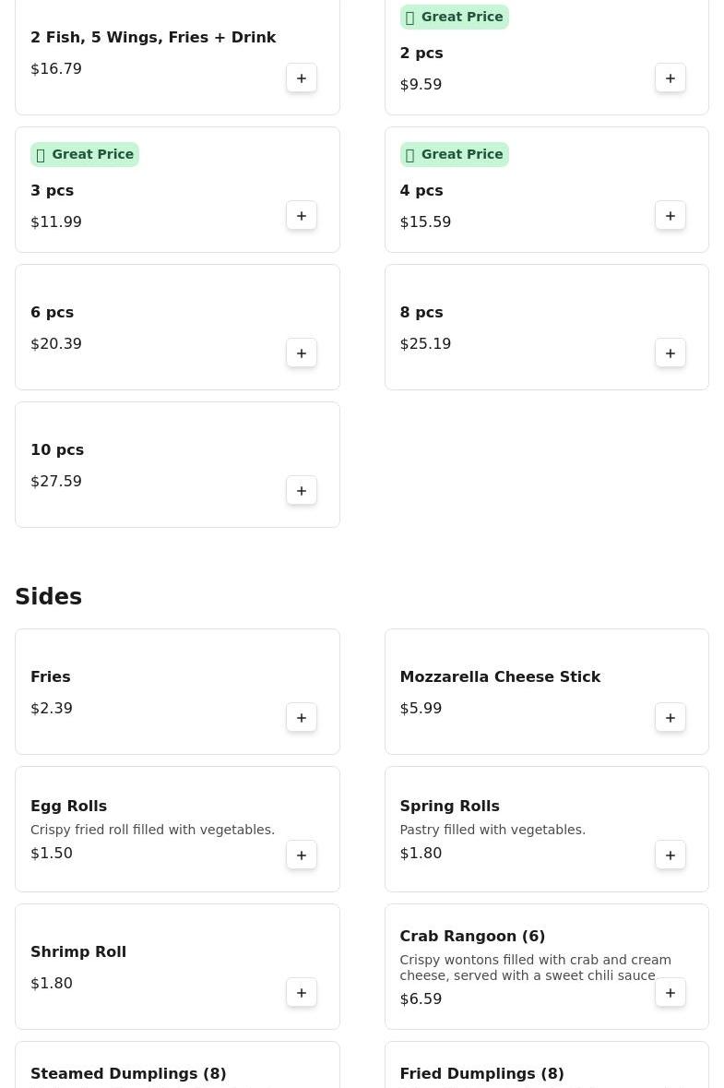Viewport: 724px width, 1088px height.
Task: Add 10 pcs for $27.59
Action: click(x=302, y=491)
